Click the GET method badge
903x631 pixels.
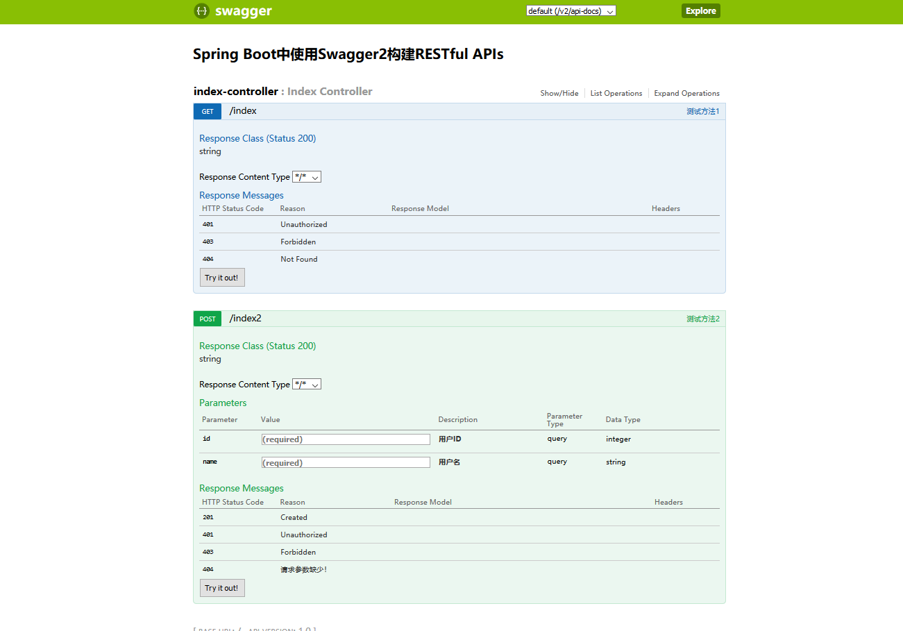(x=208, y=111)
